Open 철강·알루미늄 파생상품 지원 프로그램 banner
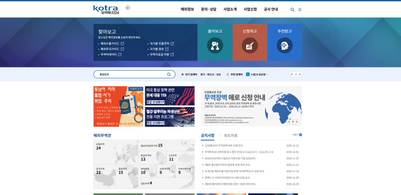Viewport: 401px width, 195px height. 169,117
